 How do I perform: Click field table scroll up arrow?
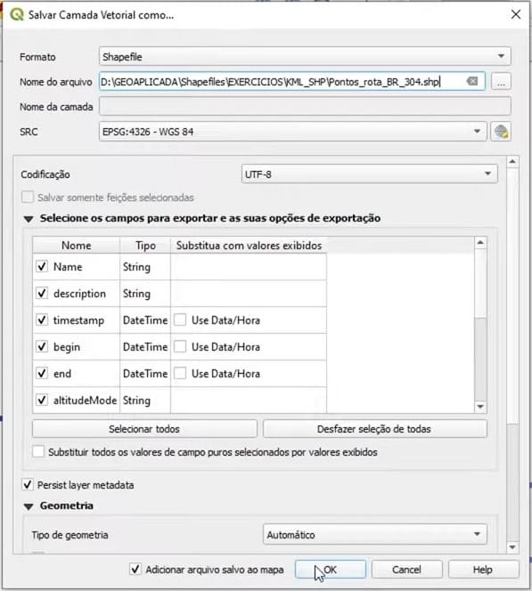coord(480,243)
